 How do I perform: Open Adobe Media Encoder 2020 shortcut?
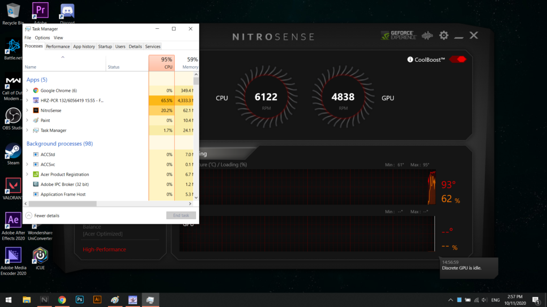pyautogui.click(x=13, y=261)
